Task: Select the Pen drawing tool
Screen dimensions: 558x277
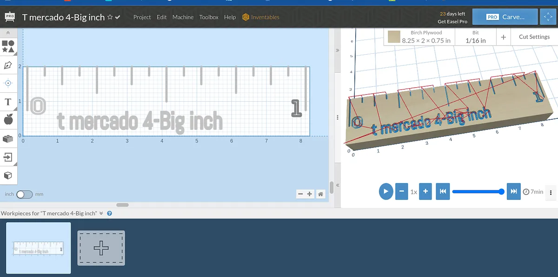Action: click(x=8, y=65)
